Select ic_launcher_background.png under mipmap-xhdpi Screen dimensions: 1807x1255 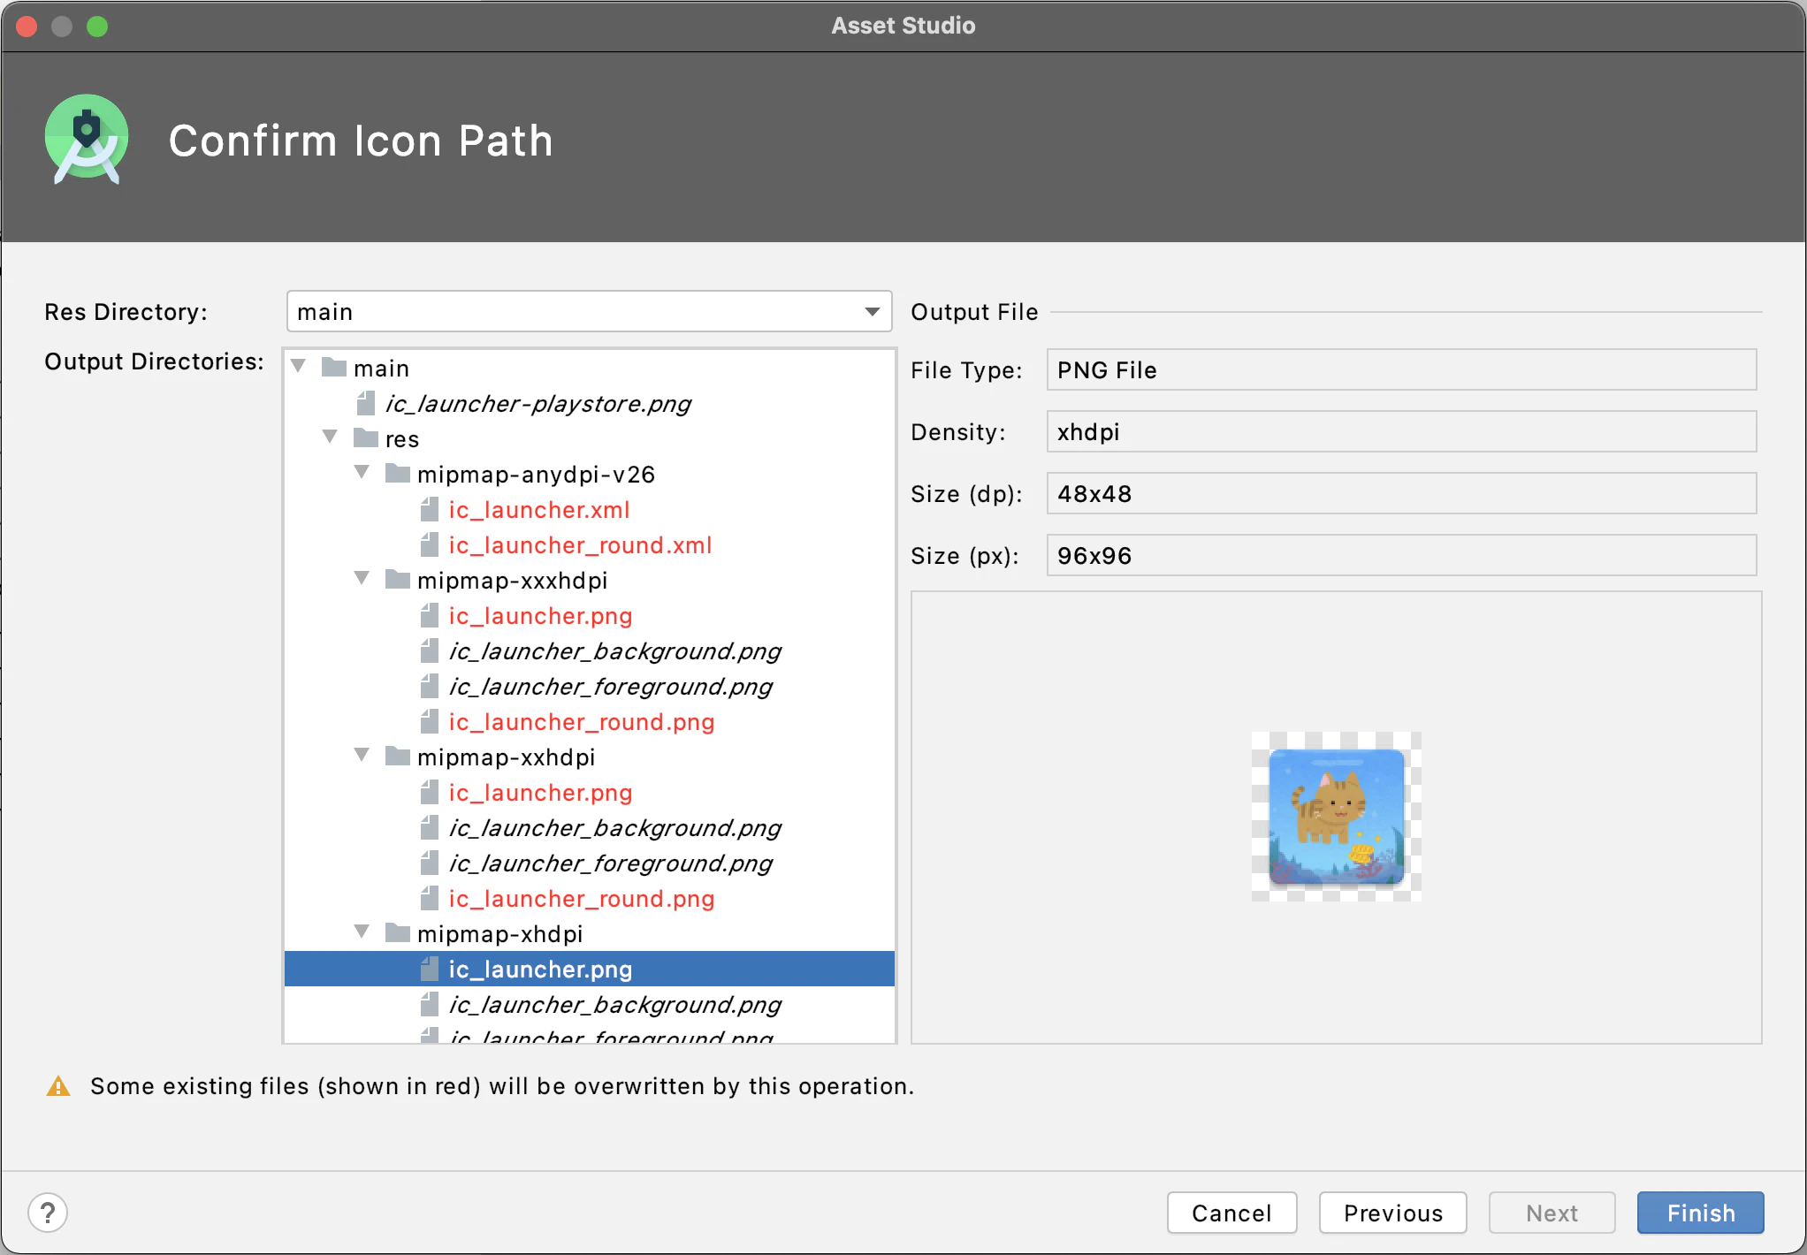point(615,1005)
